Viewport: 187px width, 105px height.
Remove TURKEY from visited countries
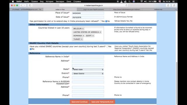pos(82,39)
